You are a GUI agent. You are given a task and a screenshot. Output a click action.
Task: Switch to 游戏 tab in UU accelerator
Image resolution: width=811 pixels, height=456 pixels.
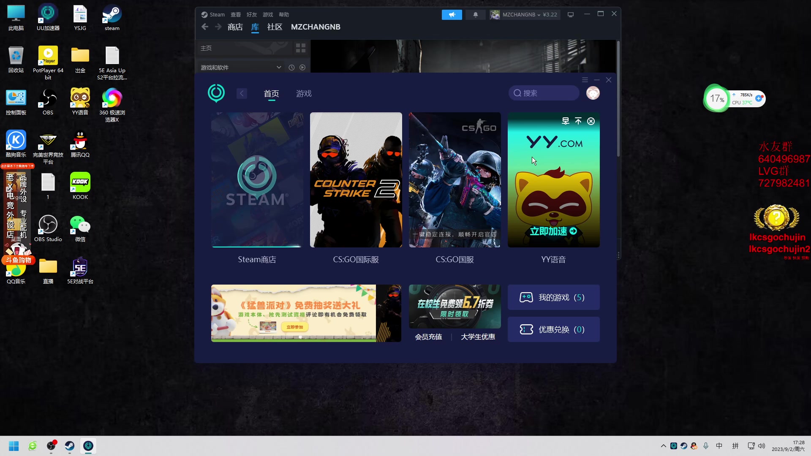[x=304, y=94]
